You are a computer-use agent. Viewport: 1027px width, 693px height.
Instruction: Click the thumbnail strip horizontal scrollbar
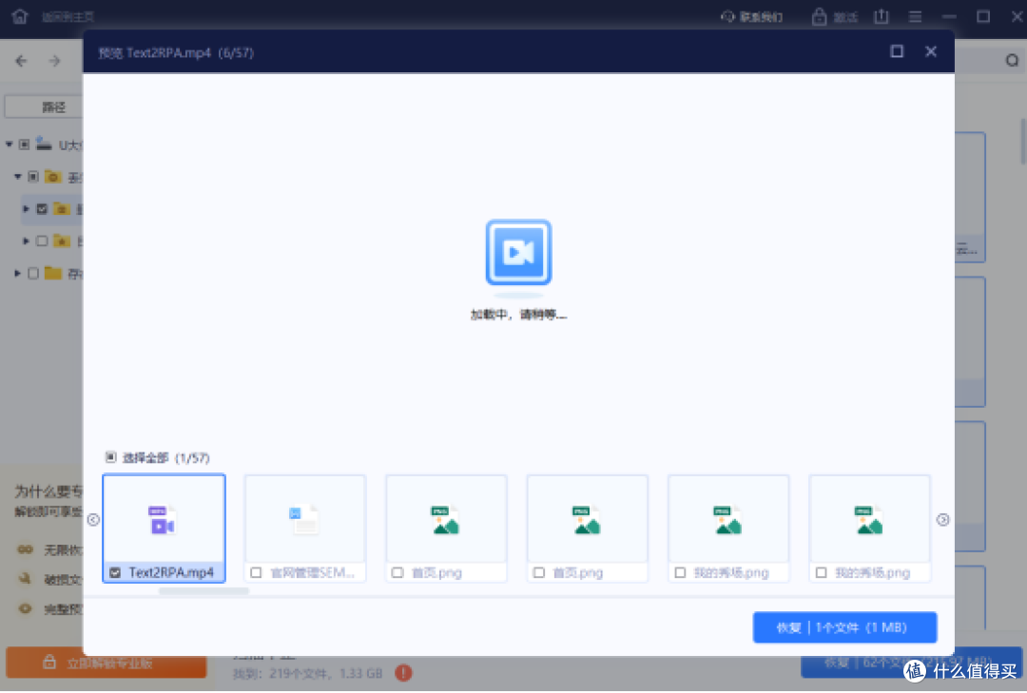203,591
